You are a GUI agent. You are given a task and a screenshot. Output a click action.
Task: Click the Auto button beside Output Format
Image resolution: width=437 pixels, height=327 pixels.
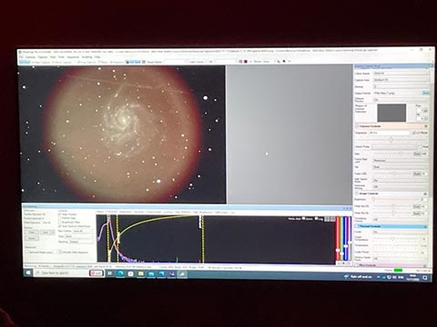[x=426, y=94]
